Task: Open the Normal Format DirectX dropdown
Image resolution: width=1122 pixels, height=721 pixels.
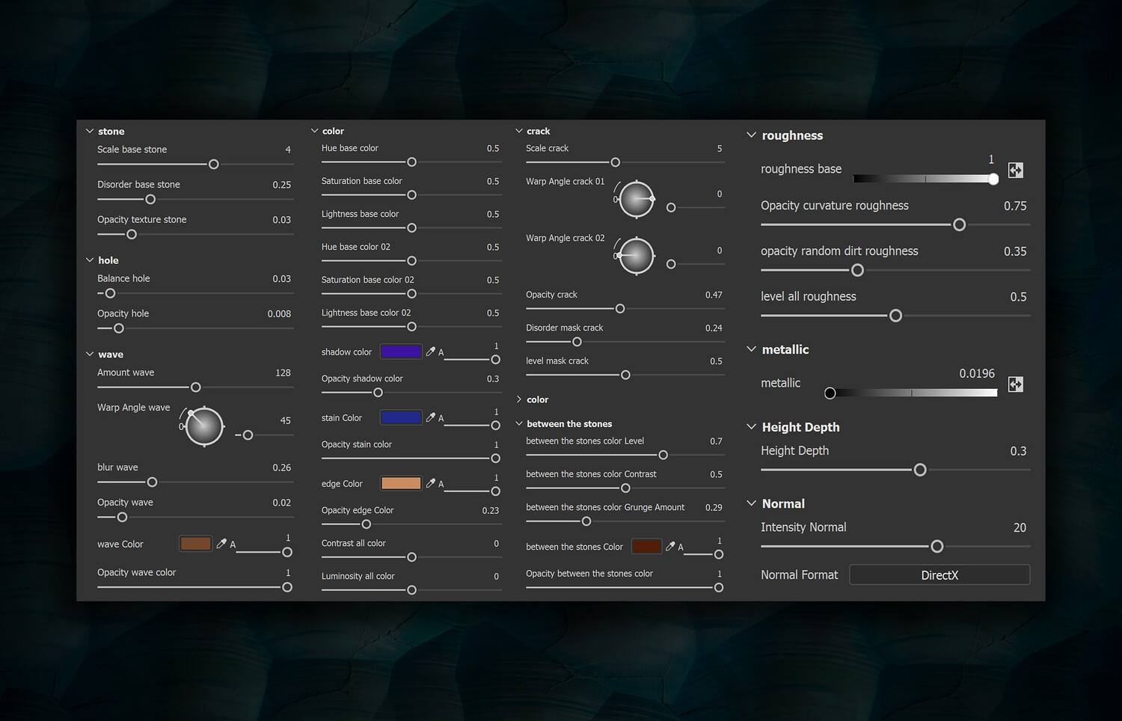Action: pyautogui.click(x=939, y=575)
